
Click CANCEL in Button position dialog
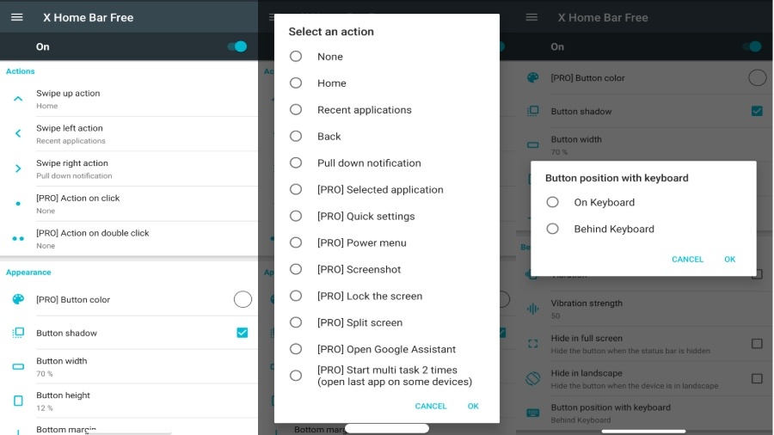pyautogui.click(x=687, y=259)
